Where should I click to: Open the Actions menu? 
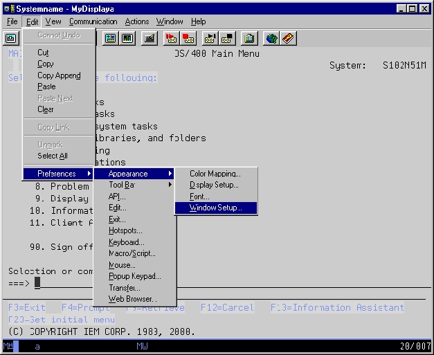click(x=137, y=21)
